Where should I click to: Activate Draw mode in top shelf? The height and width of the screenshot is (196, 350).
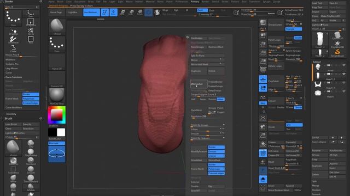[113, 12]
